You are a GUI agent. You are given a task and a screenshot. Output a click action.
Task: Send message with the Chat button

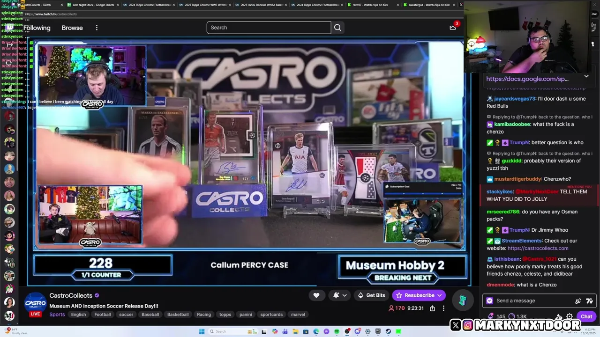(586, 316)
